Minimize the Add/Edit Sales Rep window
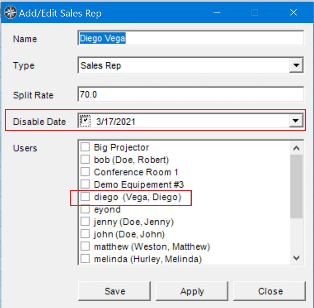Viewport: 314px width, 308px height. click(x=217, y=12)
